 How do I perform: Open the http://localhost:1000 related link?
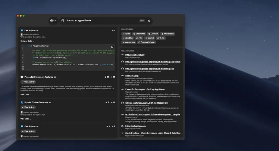point(135,55)
